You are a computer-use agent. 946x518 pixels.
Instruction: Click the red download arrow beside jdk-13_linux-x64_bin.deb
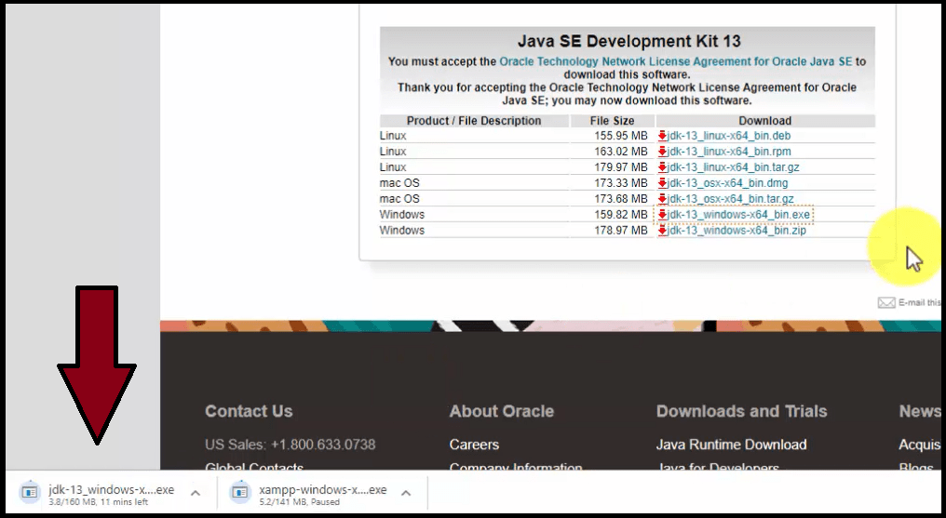pos(662,136)
